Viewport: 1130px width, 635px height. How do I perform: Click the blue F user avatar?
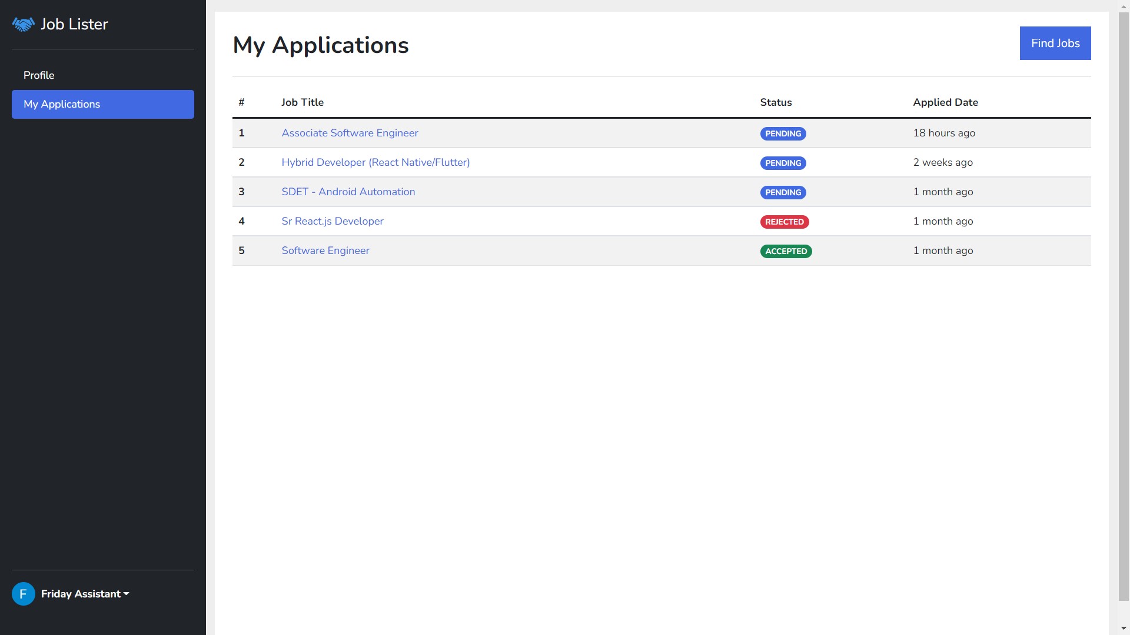pyautogui.click(x=24, y=594)
